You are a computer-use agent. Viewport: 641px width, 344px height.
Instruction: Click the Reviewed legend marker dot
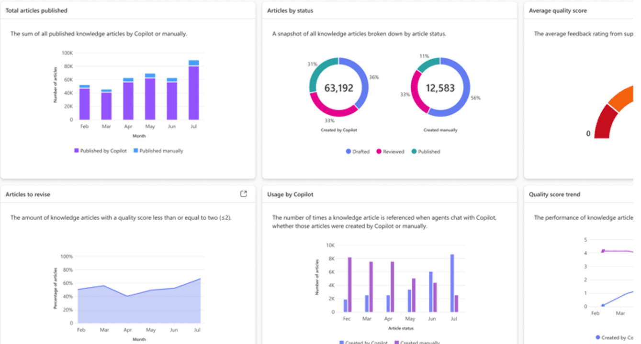379,151
